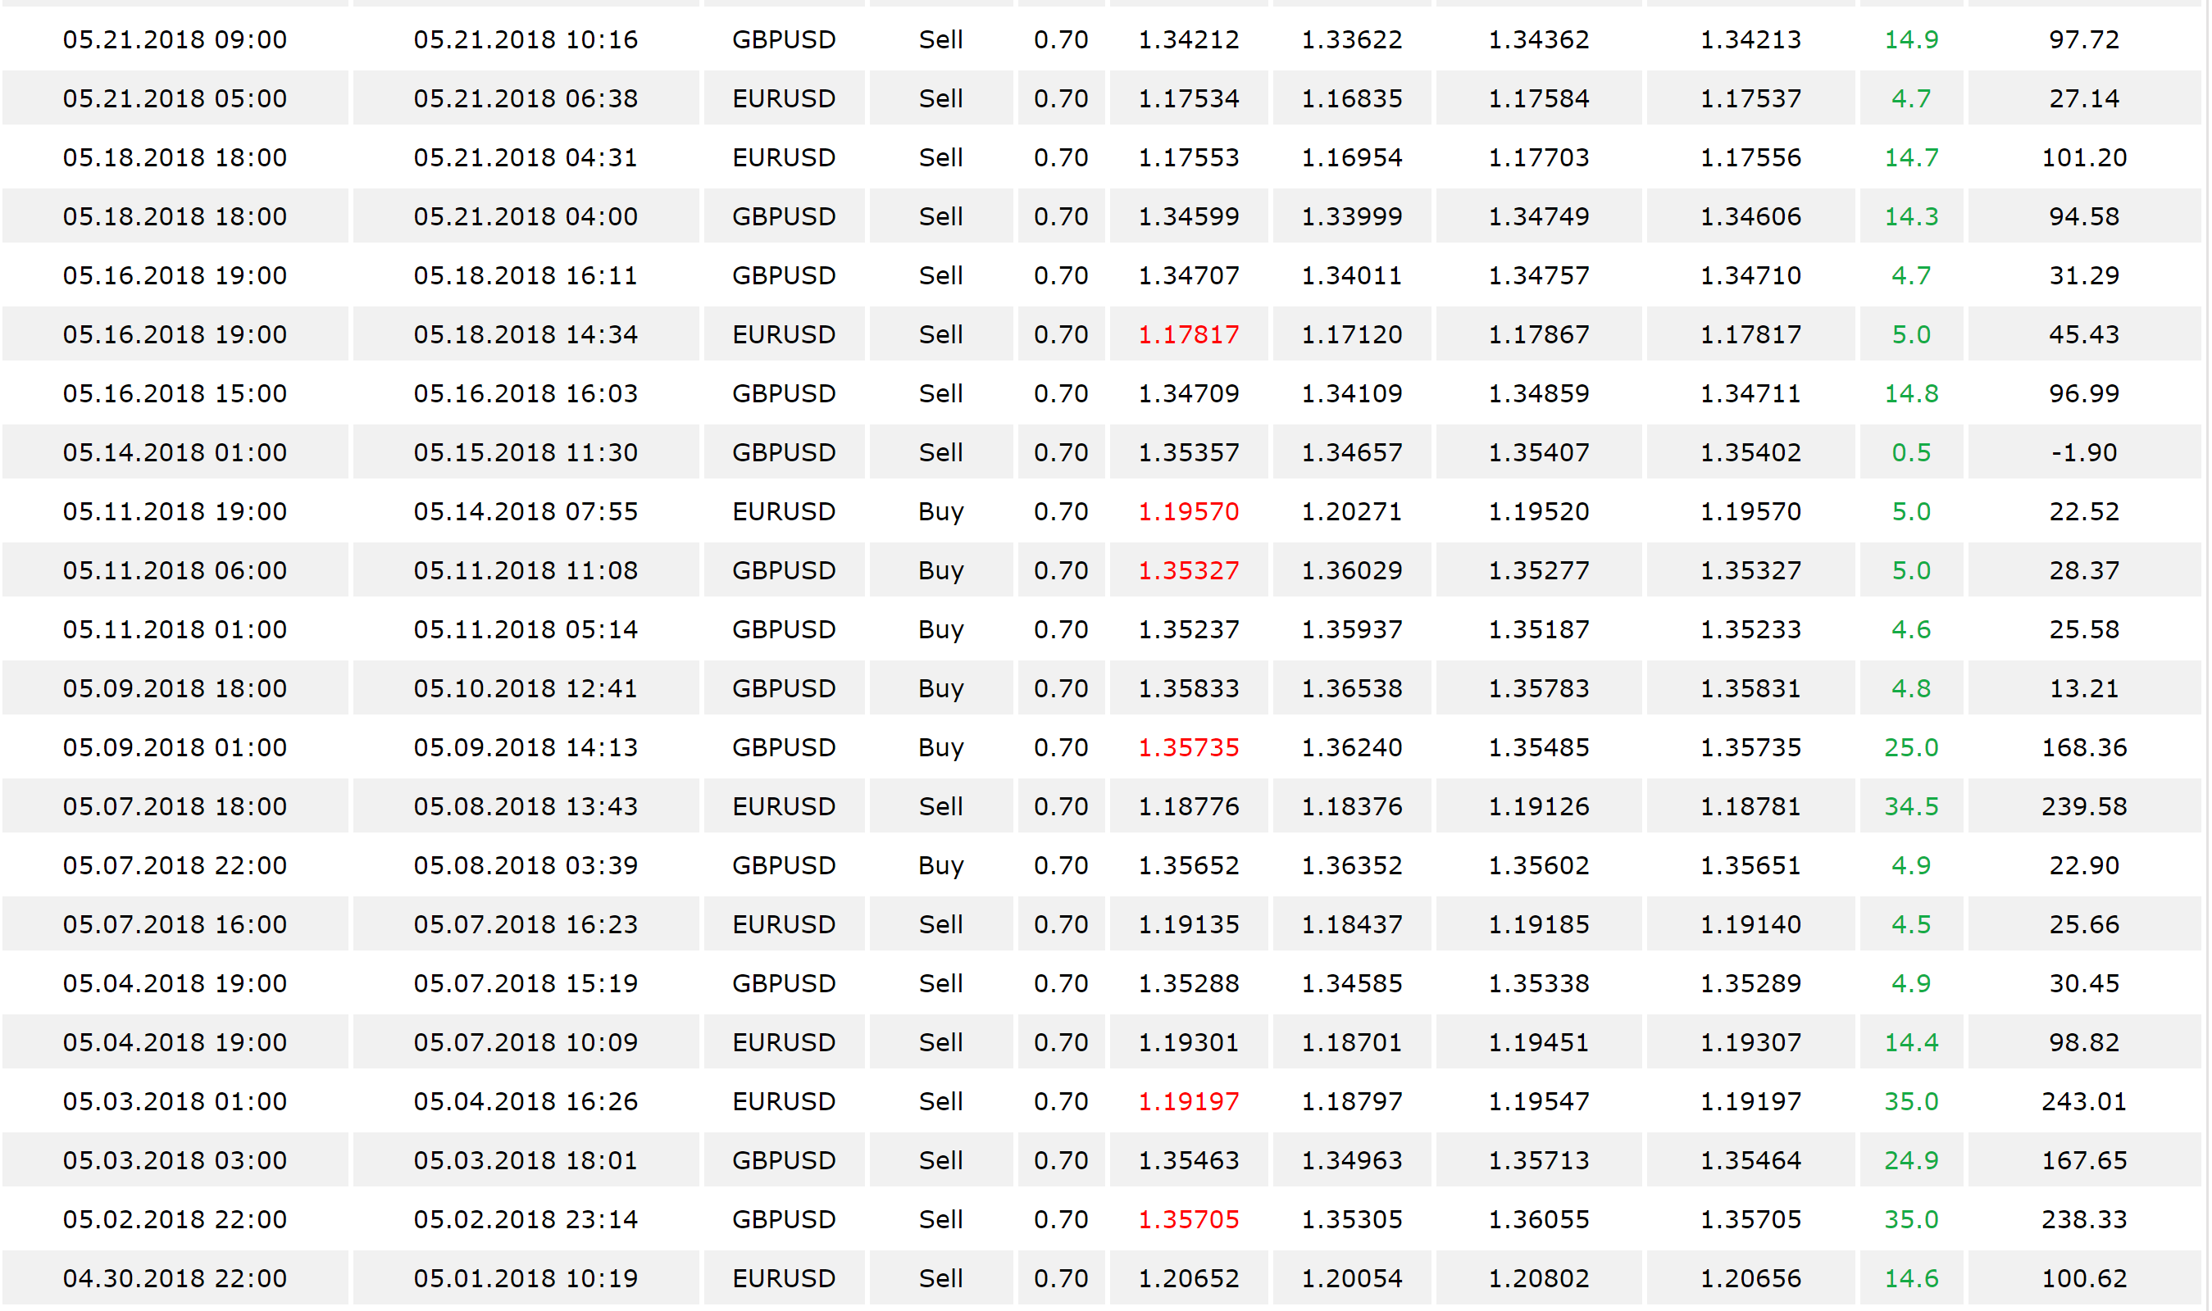Screen dimensions: 2212x1311
Task: Click open time 05.16.2018 15:00
Action: coord(175,394)
